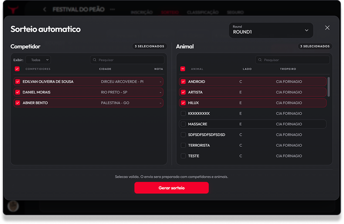Screen dimensions: 344x224
Task: Close the Sorteio automatico dialog
Action: click(327, 28)
